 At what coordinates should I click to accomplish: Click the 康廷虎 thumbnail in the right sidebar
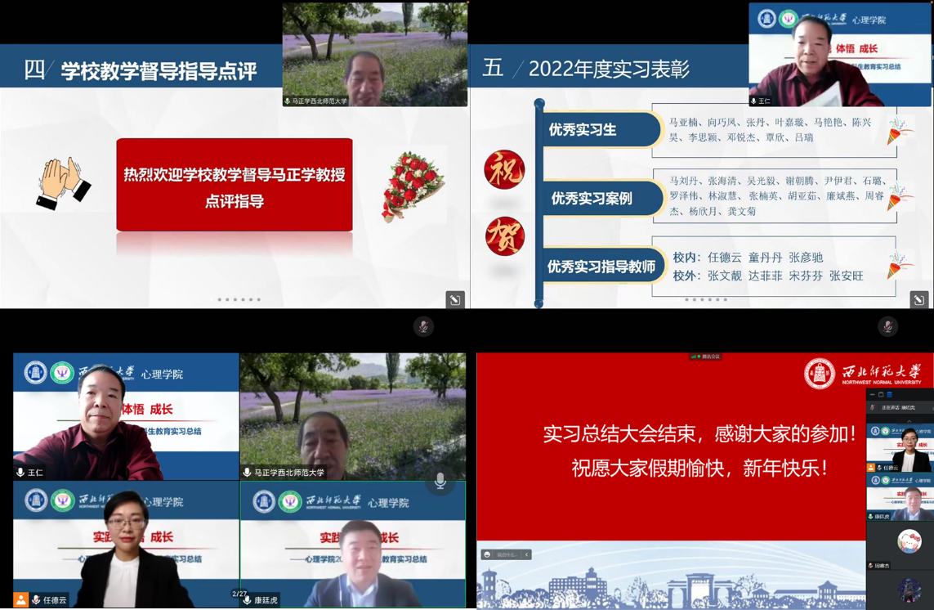[x=900, y=499]
